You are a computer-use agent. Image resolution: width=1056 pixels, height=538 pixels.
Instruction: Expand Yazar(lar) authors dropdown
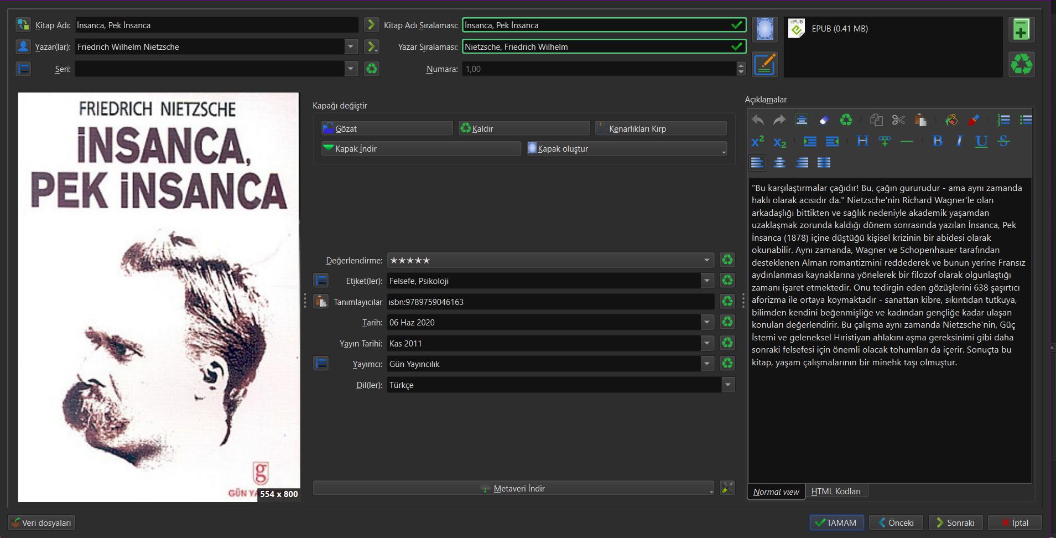pos(351,46)
